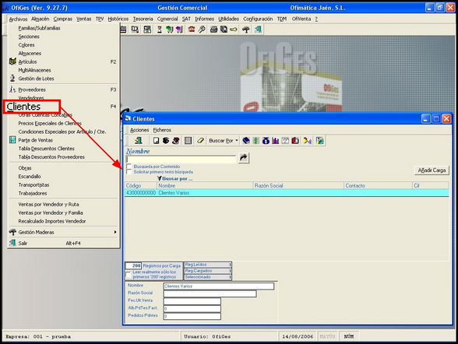Click the 'Registros por Carga' field showing 200
The height and width of the screenshot is (344, 458).
(133, 265)
